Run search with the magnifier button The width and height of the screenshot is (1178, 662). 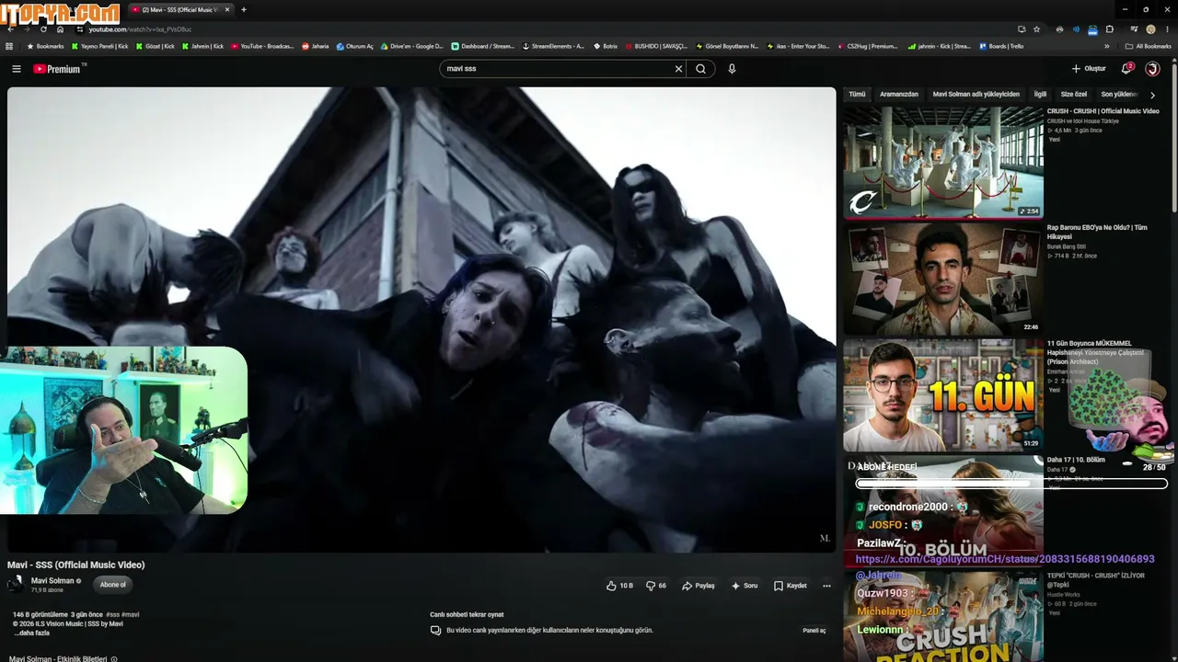[x=701, y=69]
